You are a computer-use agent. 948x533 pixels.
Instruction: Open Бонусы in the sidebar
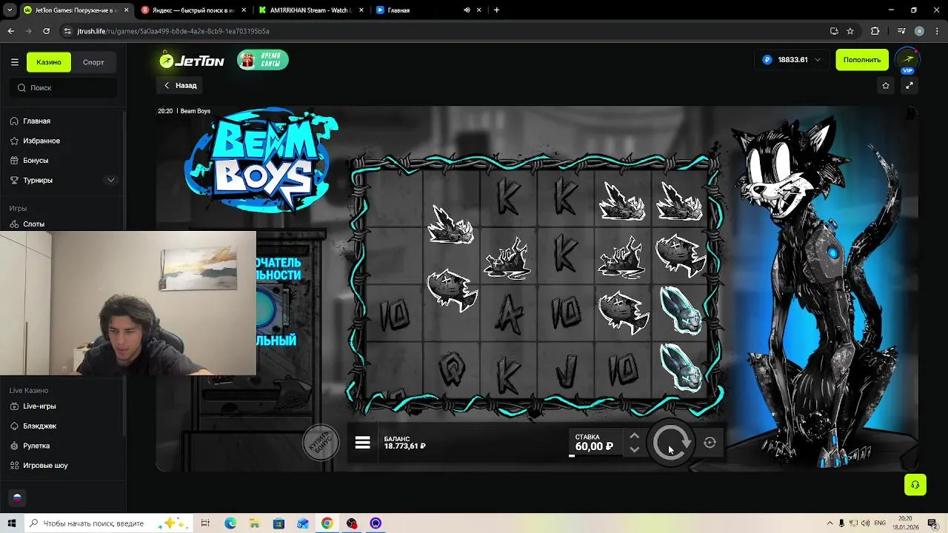[x=36, y=160]
